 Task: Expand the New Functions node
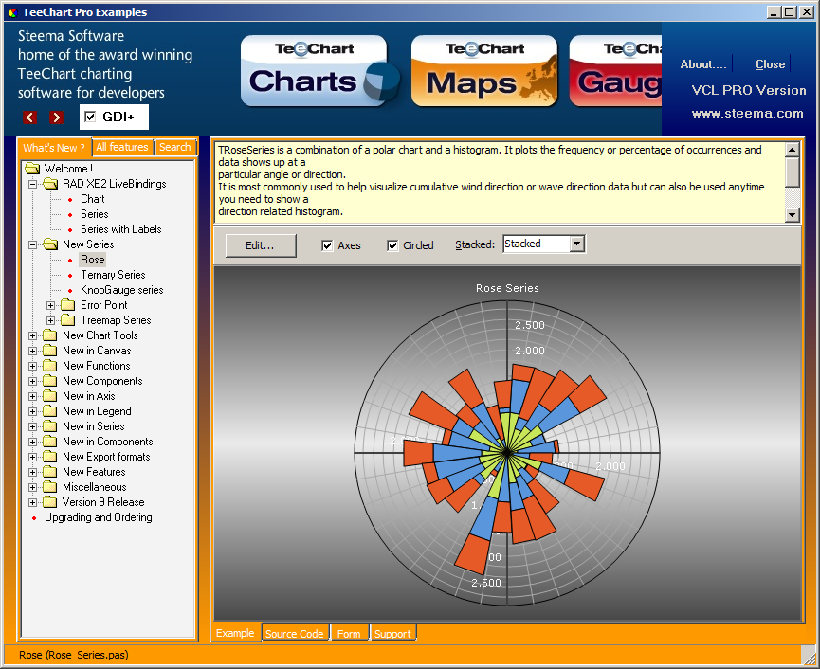pos(32,366)
